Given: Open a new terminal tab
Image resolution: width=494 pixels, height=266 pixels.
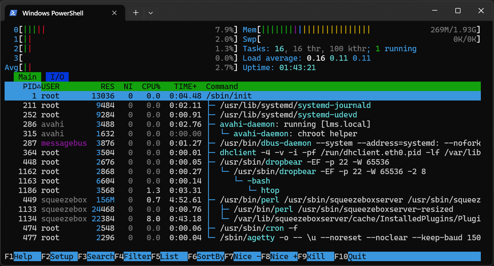Looking at the screenshot, I should (x=136, y=13).
